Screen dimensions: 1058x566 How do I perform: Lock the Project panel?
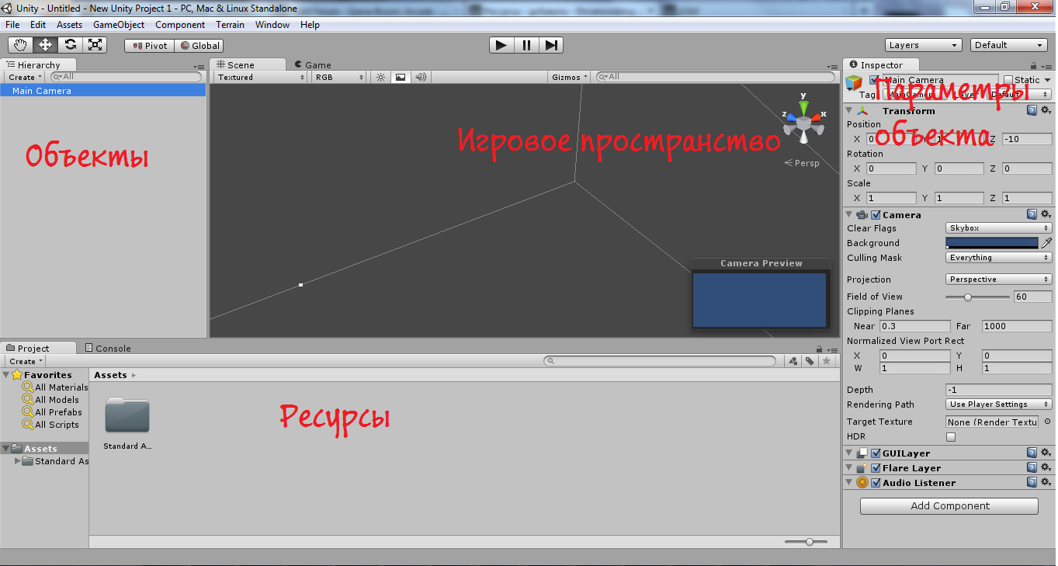818,349
